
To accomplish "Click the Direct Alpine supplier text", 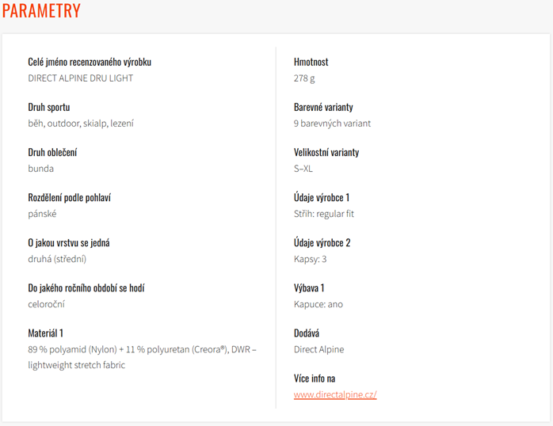I will [x=318, y=349].
